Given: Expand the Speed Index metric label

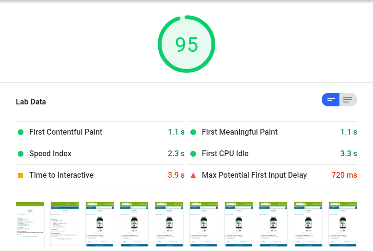Looking at the screenshot, I should point(50,154).
